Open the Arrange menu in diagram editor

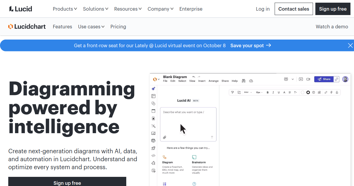[x=214, y=81]
